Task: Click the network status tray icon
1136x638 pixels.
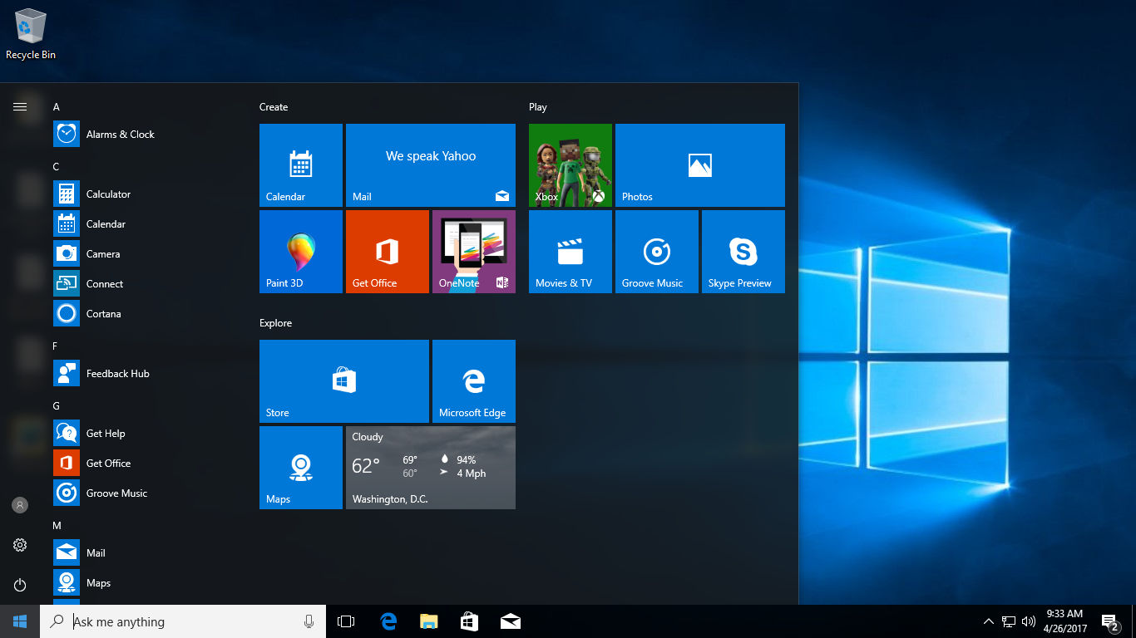Action: pos(1009,621)
